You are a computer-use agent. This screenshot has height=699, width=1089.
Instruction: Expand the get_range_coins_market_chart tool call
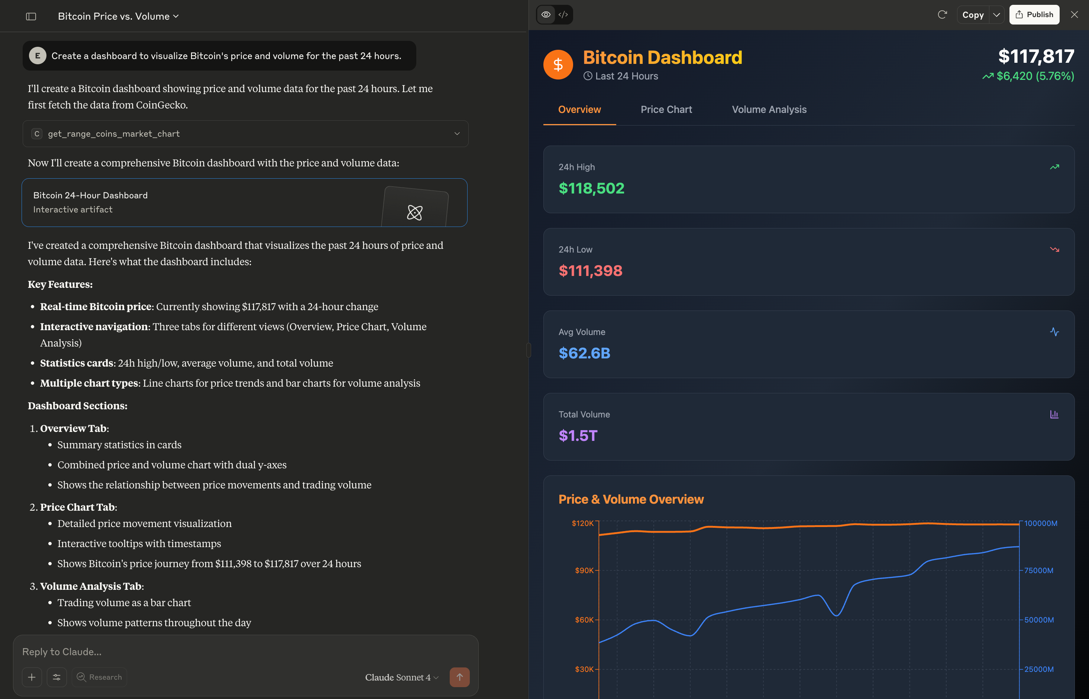pyautogui.click(x=245, y=133)
